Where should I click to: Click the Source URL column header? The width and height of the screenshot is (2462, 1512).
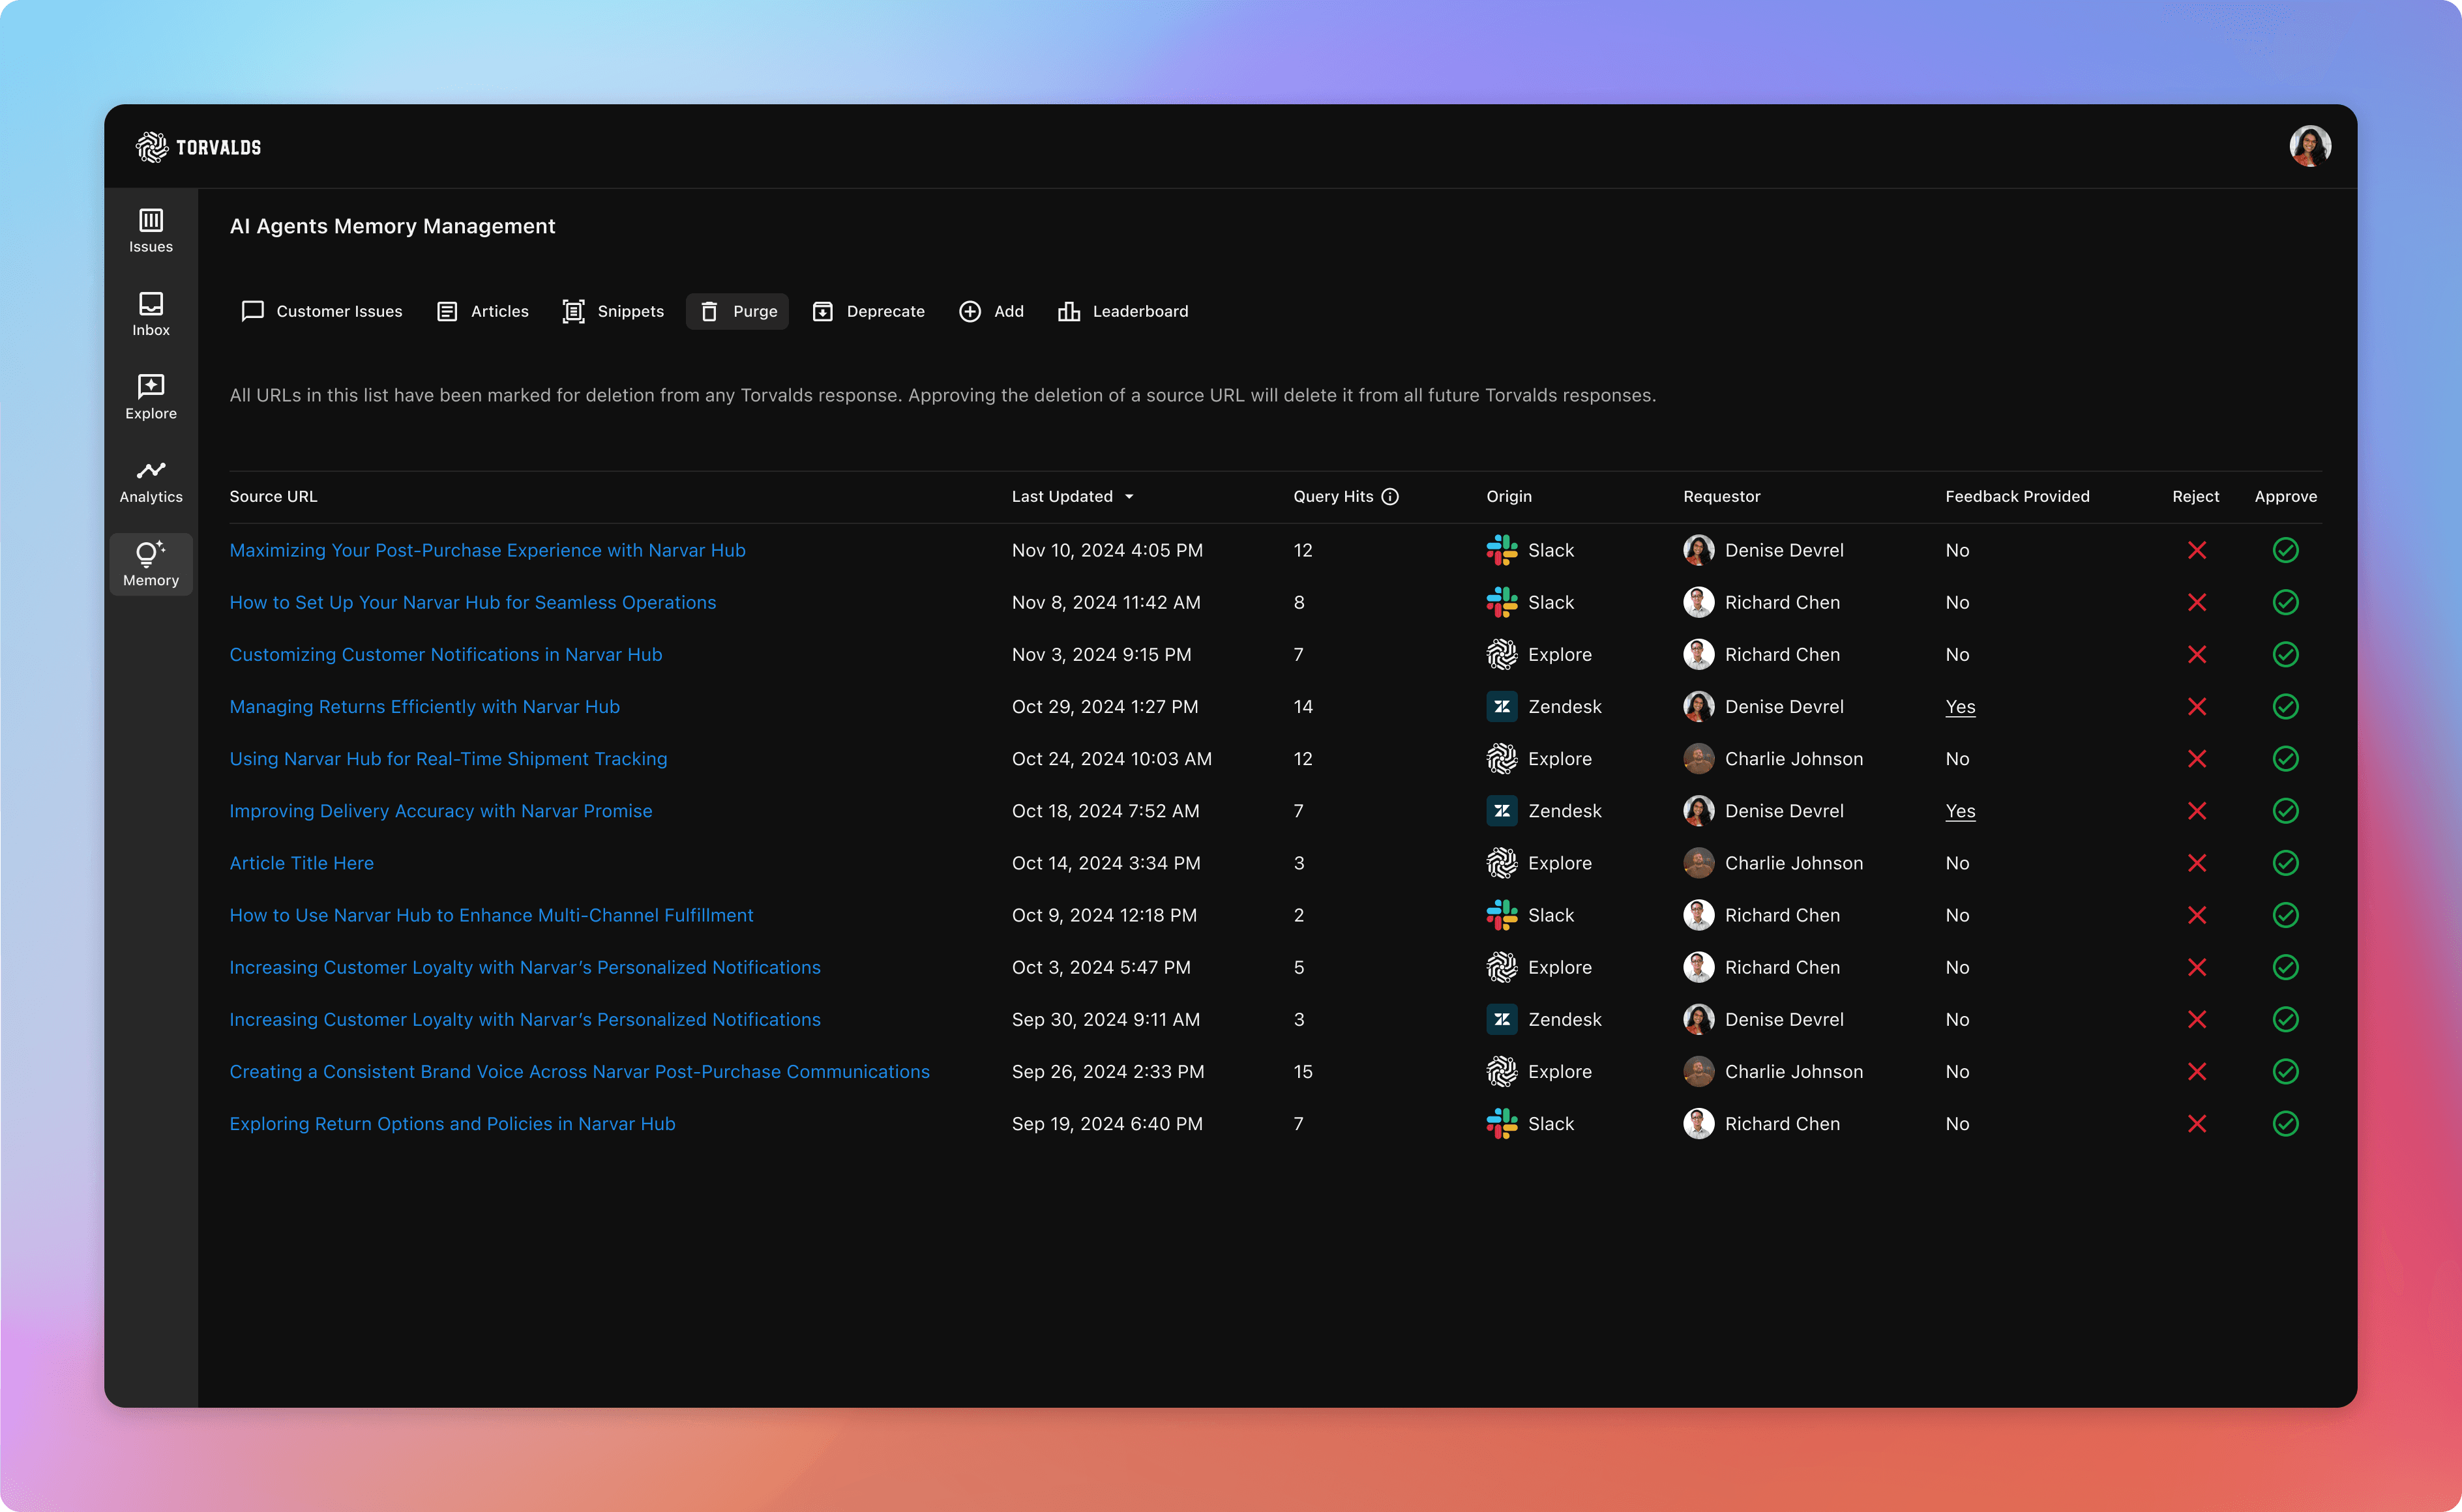273,497
